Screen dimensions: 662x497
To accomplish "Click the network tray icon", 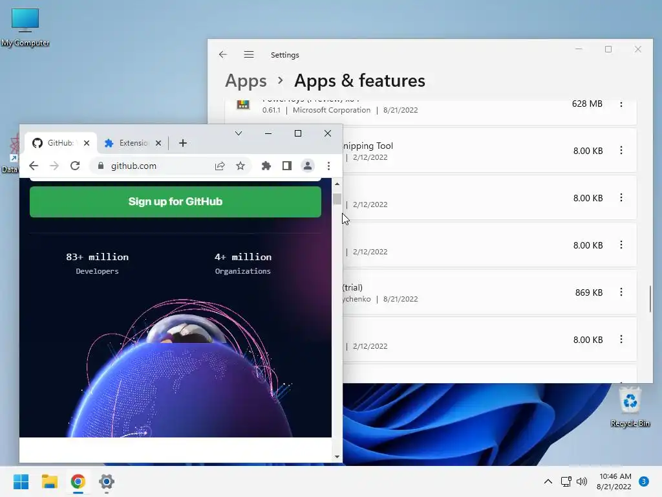I will pos(566,481).
